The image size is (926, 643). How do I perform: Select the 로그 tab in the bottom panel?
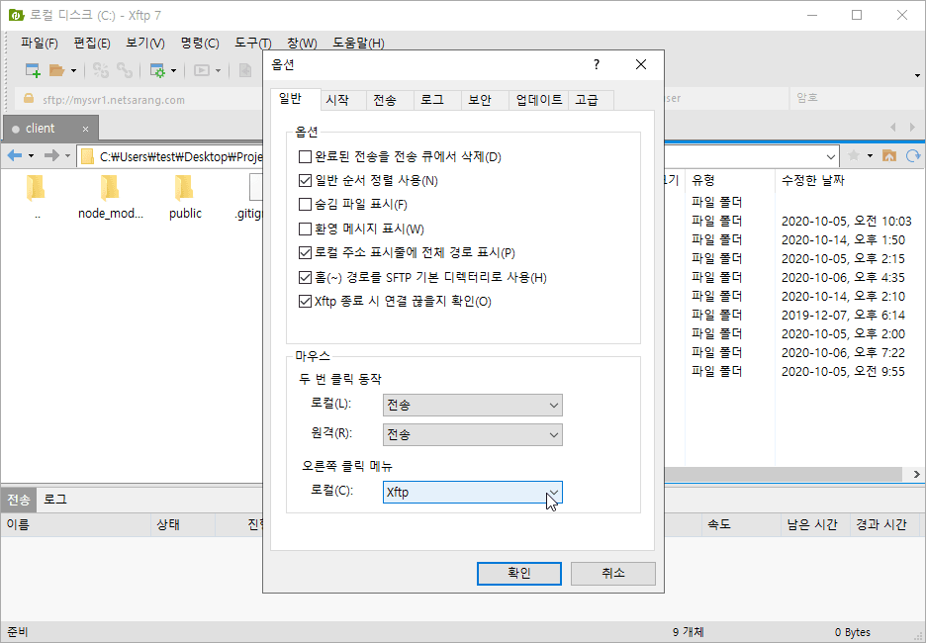click(55, 500)
